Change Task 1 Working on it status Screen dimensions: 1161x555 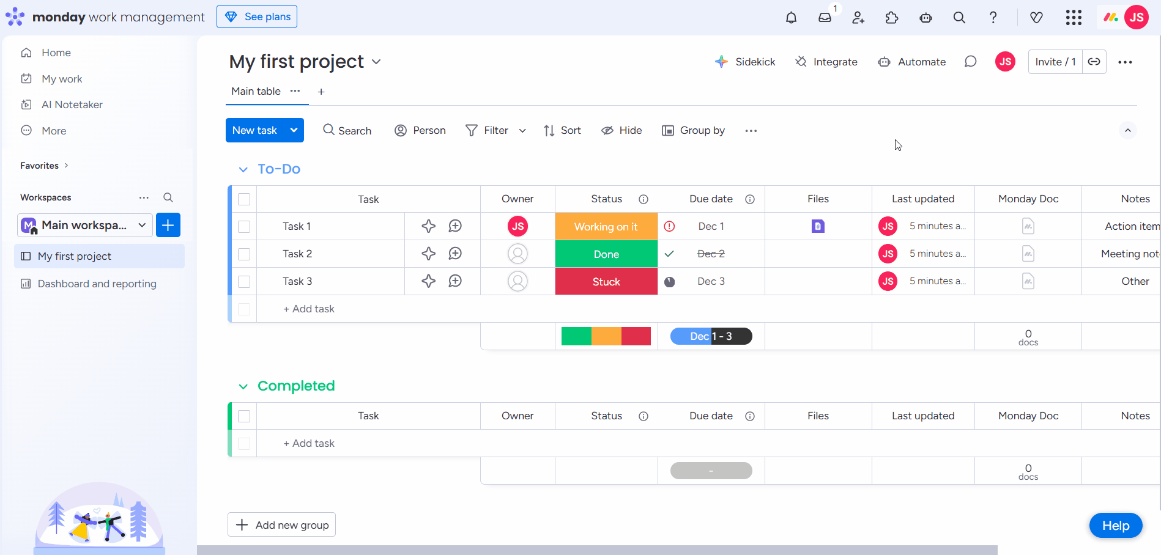pyautogui.click(x=606, y=226)
